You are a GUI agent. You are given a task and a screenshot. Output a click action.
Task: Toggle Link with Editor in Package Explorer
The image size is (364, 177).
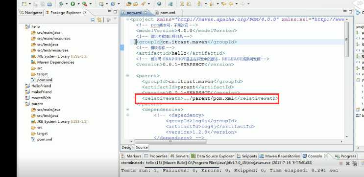99,20
